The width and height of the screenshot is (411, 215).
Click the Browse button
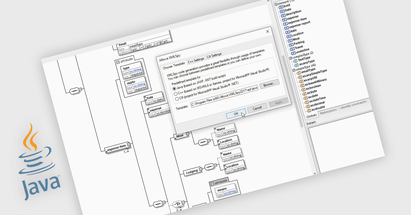click(x=270, y=83)
